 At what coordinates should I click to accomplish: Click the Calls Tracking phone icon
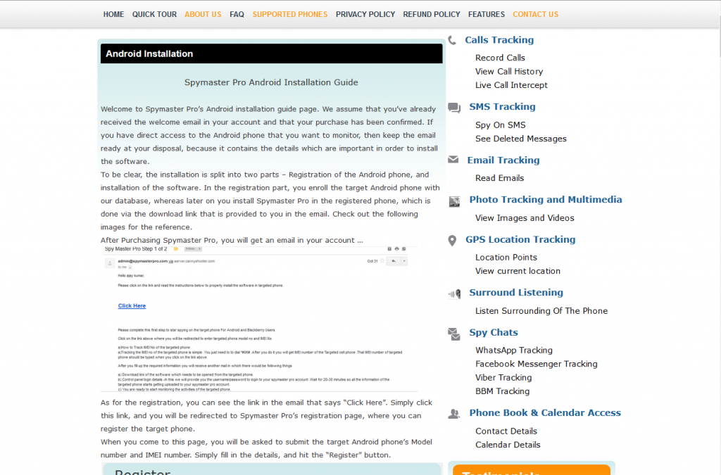coord(453,40)
